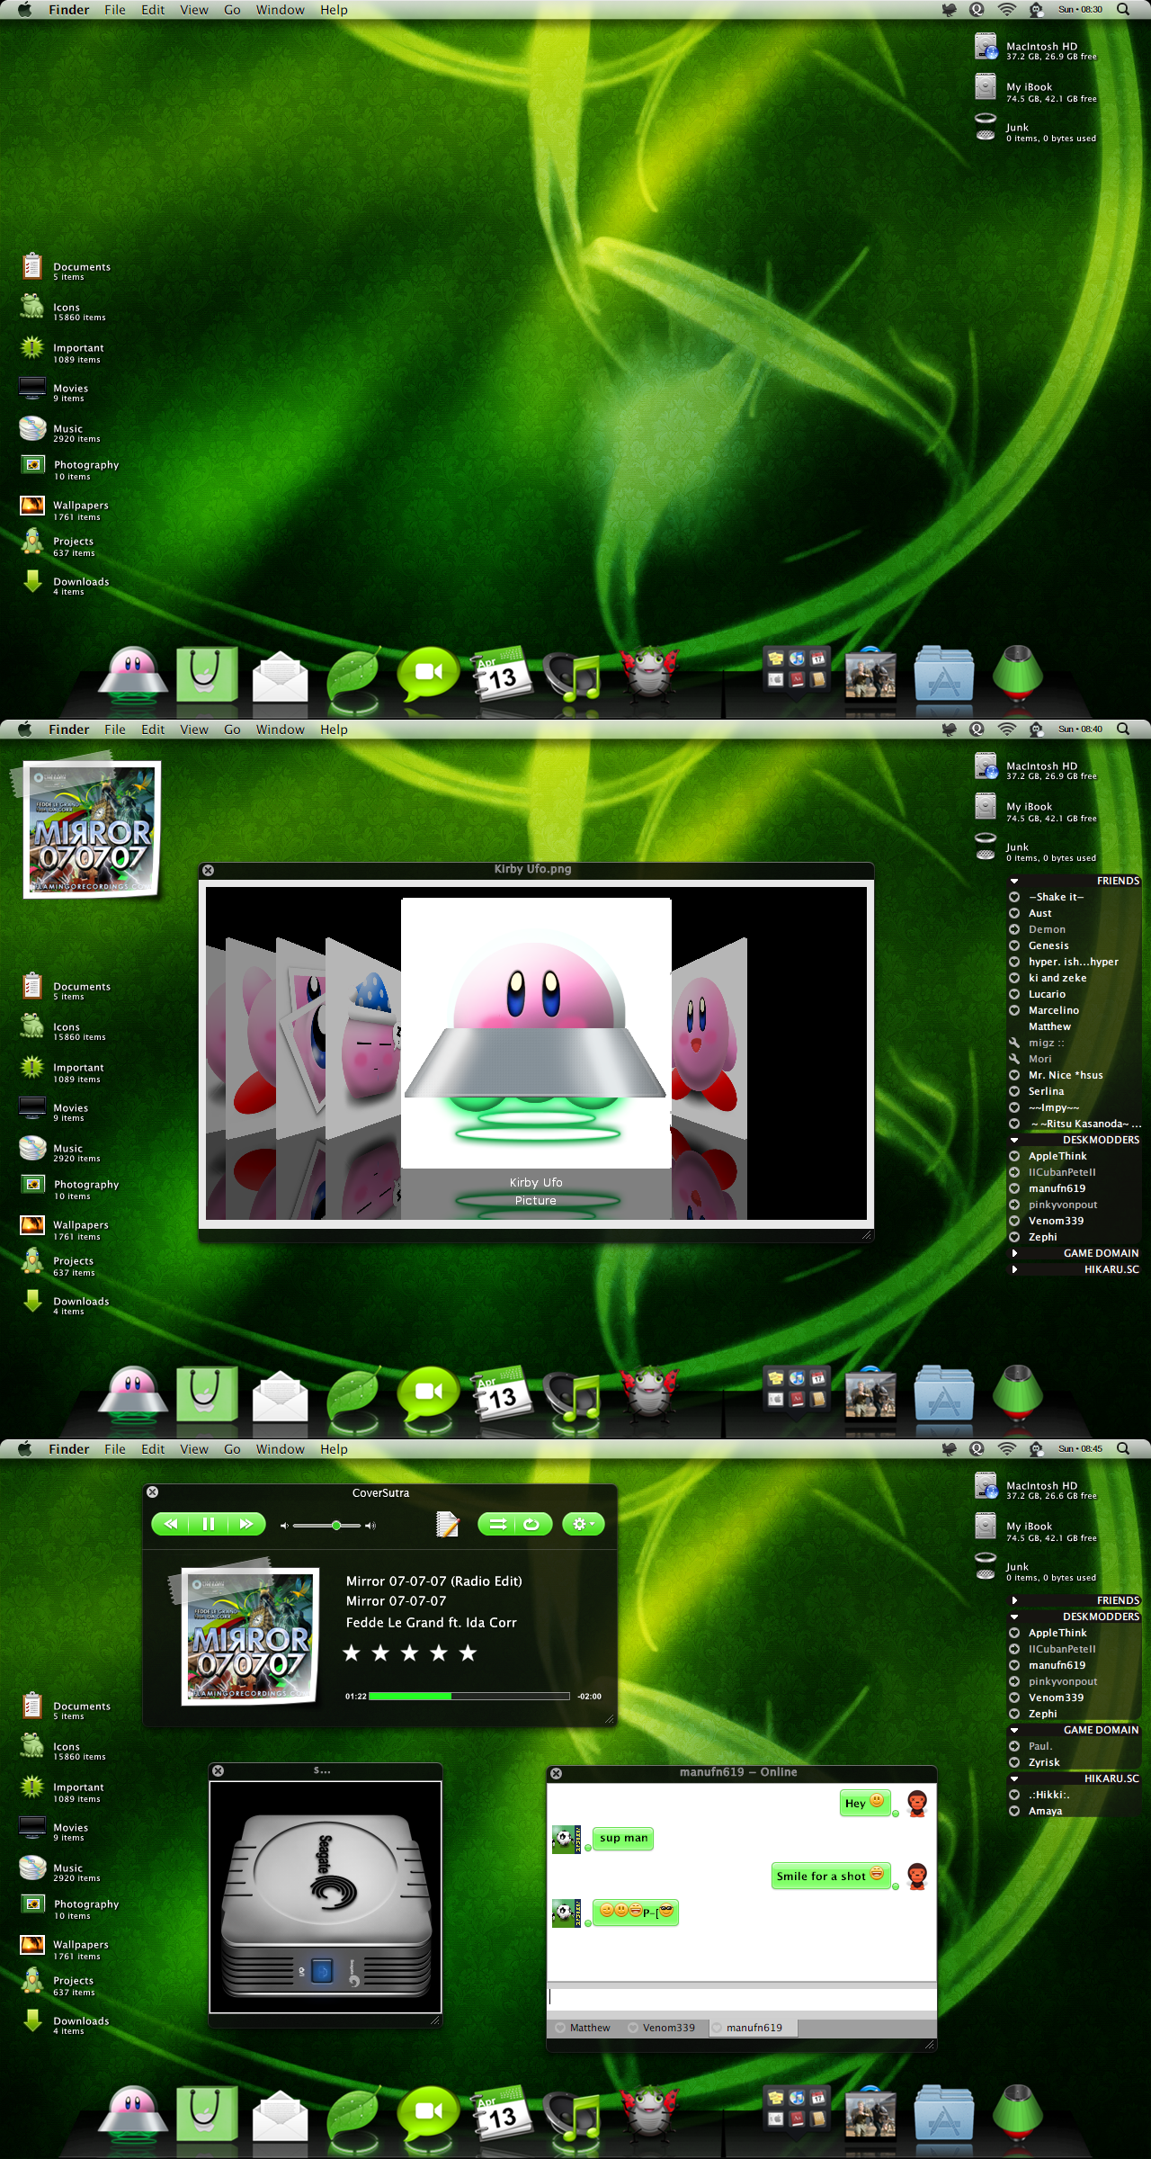Click the center Kirby Ufo cover image
The width and height of the screenshot is (1151, 2159).
[536, 1033]
